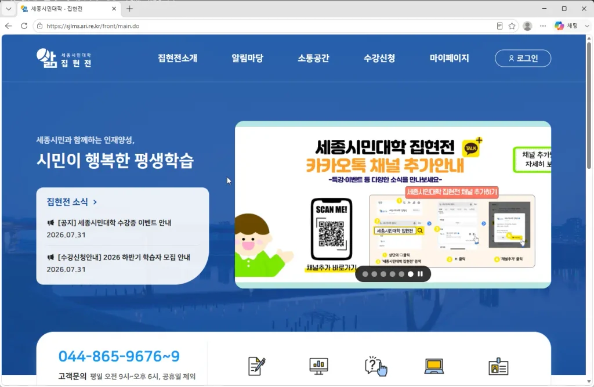The height and width of the screenshot is (387, 594).
Task: Click the laptop icon
Action: point(434,366)
